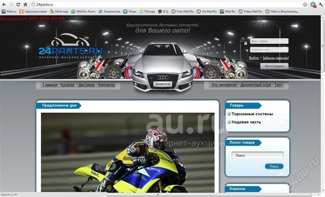Open the Дисконтный клуб menu item
Image resolution: width=325 pixels, height=197 pixels.
coord(256,85)
